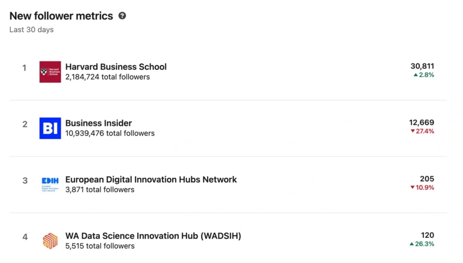463x263 pixels.
Task: Open the Harvard Business School page link
Action: click(x=116, y=66)
